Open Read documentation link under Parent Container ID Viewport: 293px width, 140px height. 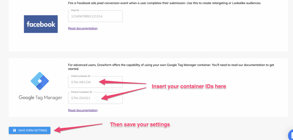[x=83, y=110]
